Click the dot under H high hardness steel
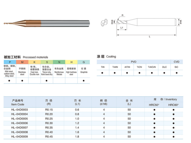 [71, 80]
